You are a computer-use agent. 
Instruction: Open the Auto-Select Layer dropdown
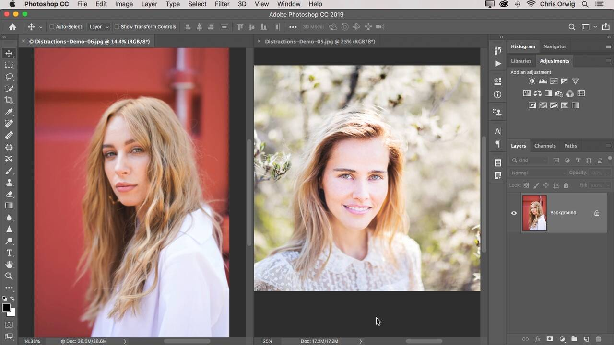coord(99,27)
